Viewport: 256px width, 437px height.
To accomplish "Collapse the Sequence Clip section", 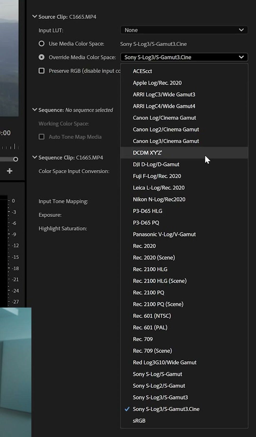I will 35,157.
